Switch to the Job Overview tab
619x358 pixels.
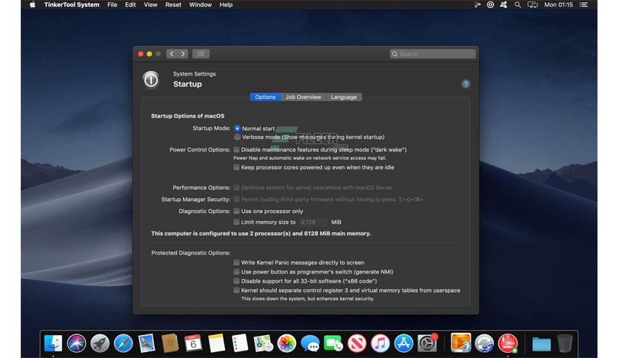[303, 97]
